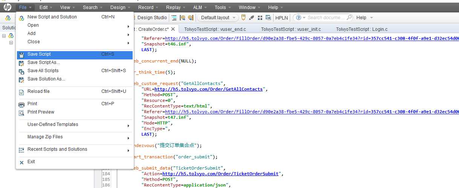
Task: Click the search documentation input field
Action: pyautogui.click(x=326, y=18)
